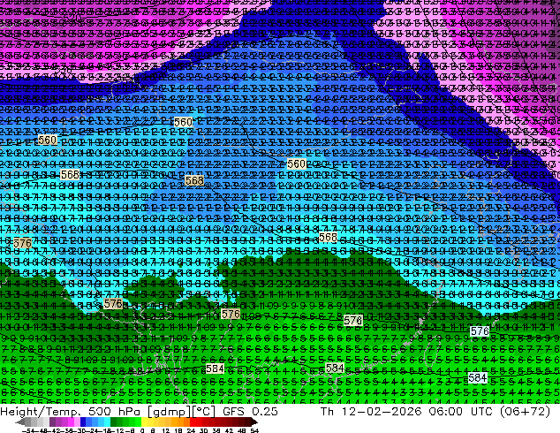This screenshot has height=433, width=560.
Task: Click the '54' label at the color scale end
Action: pyautogui.click(x=254, y=431)
